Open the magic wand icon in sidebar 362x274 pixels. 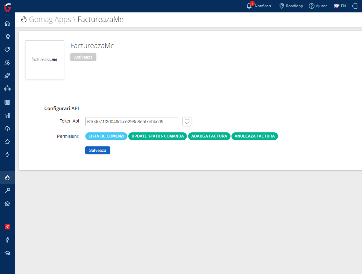point(7,191)
